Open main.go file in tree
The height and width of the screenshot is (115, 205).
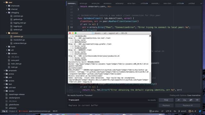point(14,67)
